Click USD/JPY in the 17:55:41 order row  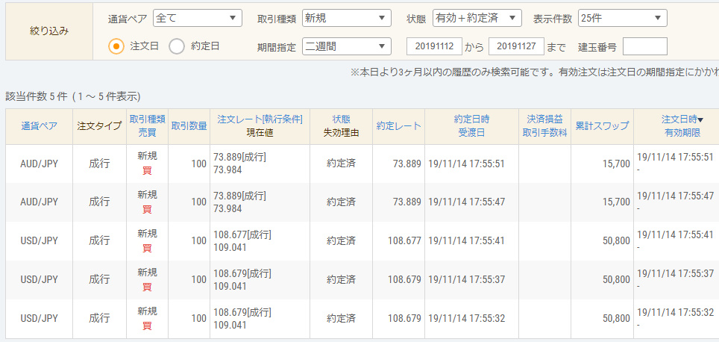39,240
